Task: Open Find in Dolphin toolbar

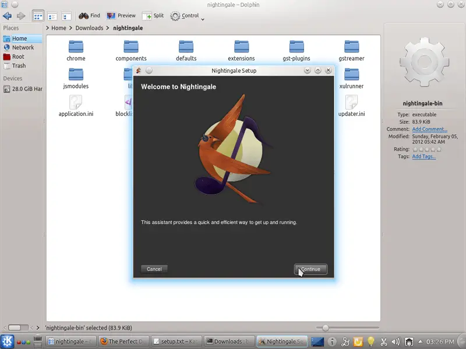Action: click(89, 16)
